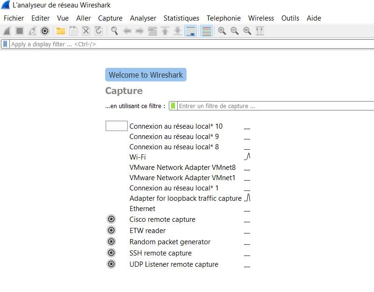Open capture options gear in the toolbar

[x=45, y=31]
